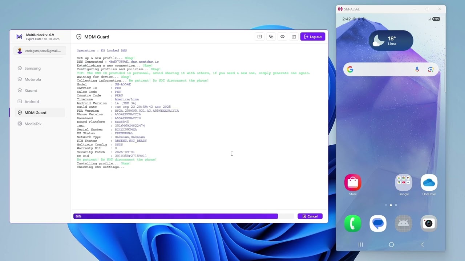The height and width of the screenshot is (261, 465).
Task: Click Expire Date text under MultiUnlock title
Action: (43, 39)
